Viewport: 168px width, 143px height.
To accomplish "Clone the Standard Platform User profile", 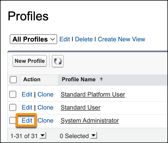I will pos(46,94).
